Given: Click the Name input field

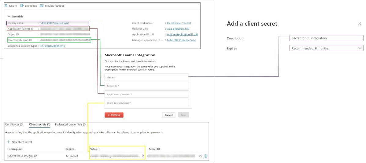Looking at the screenshot, I should point(146,77).
